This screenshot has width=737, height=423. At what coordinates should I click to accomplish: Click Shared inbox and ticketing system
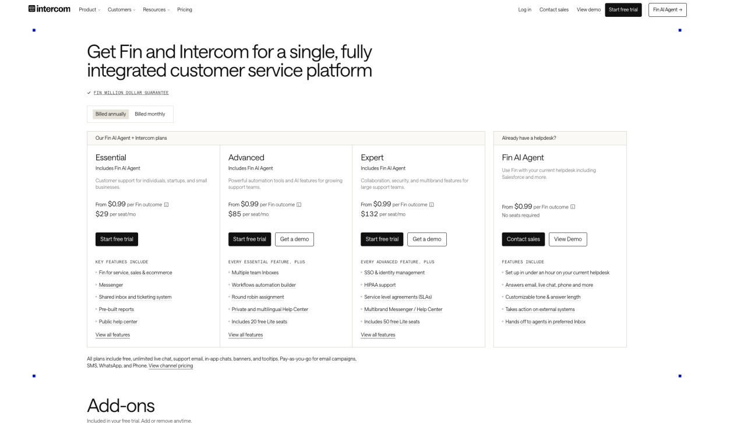135,297
